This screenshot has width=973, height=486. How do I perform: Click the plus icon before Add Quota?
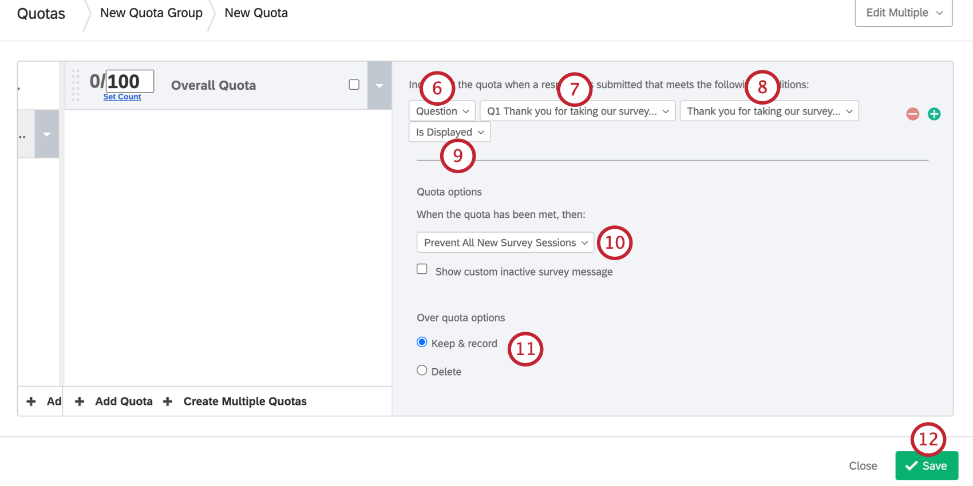coord(80,401)
